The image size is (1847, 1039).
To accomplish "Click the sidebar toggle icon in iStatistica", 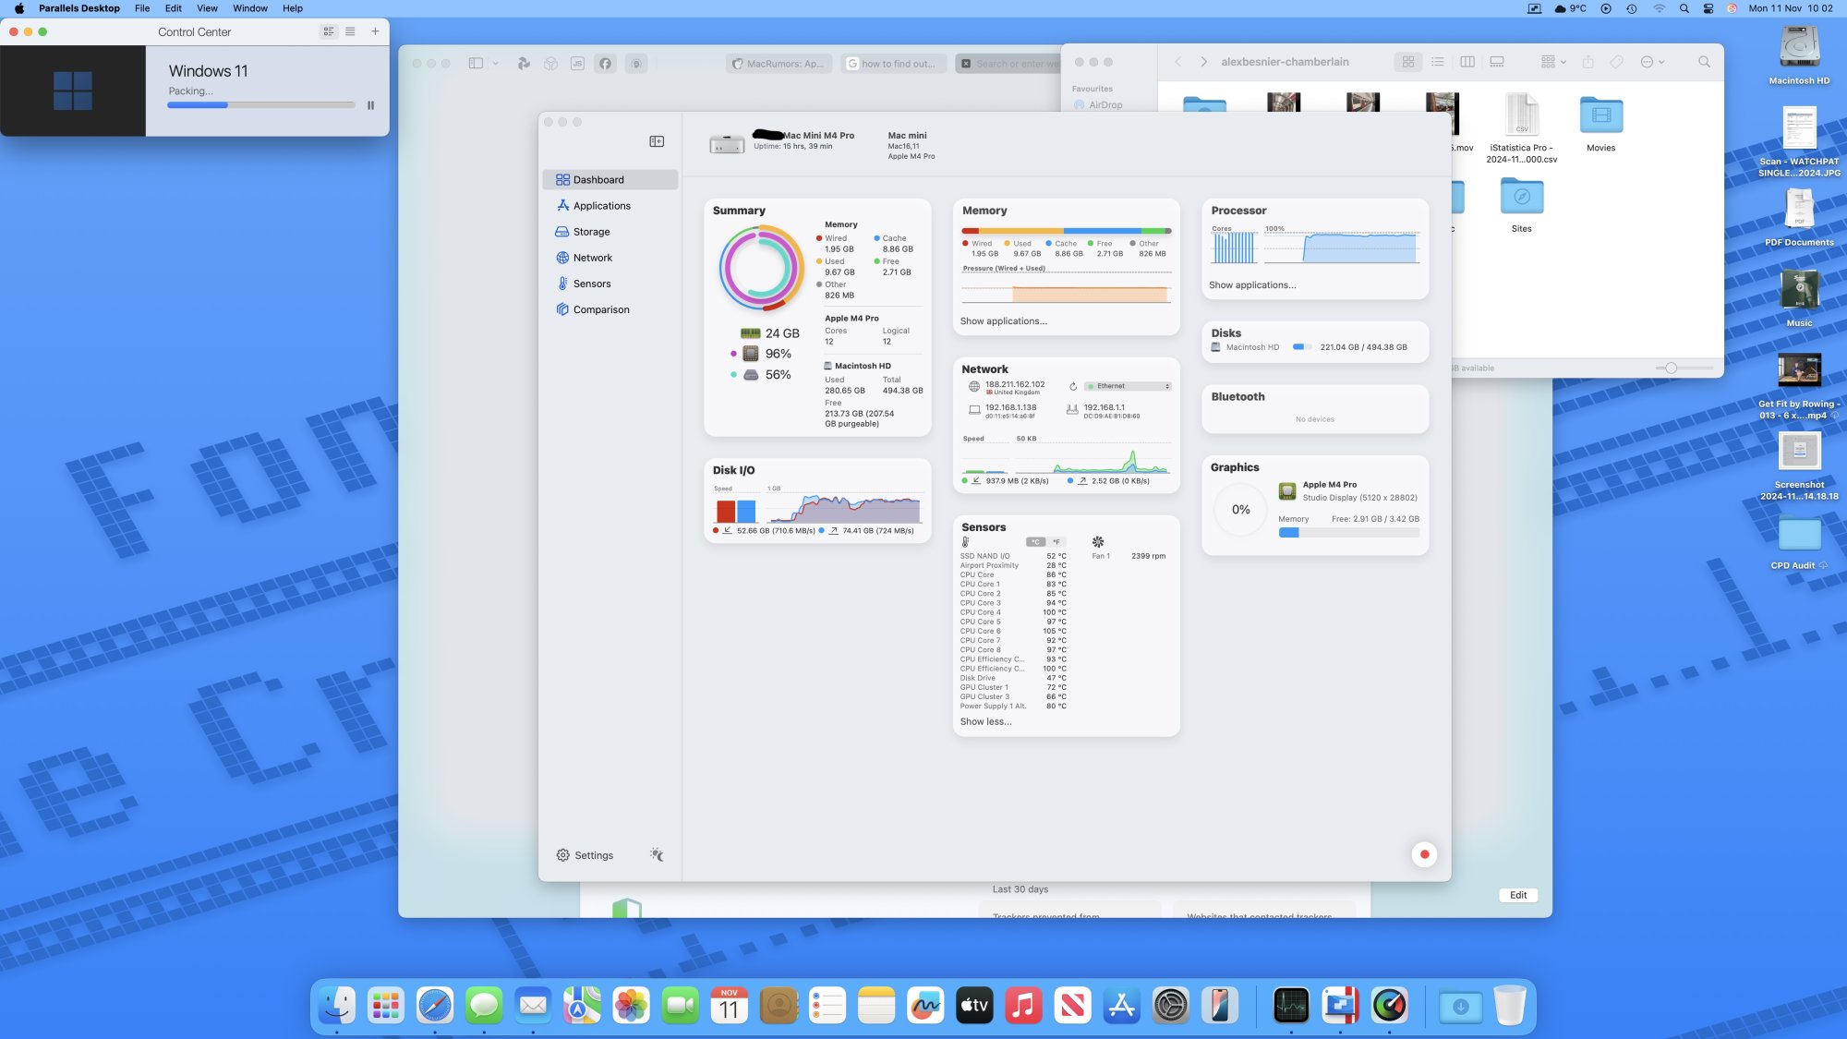I will coord(657,141).
